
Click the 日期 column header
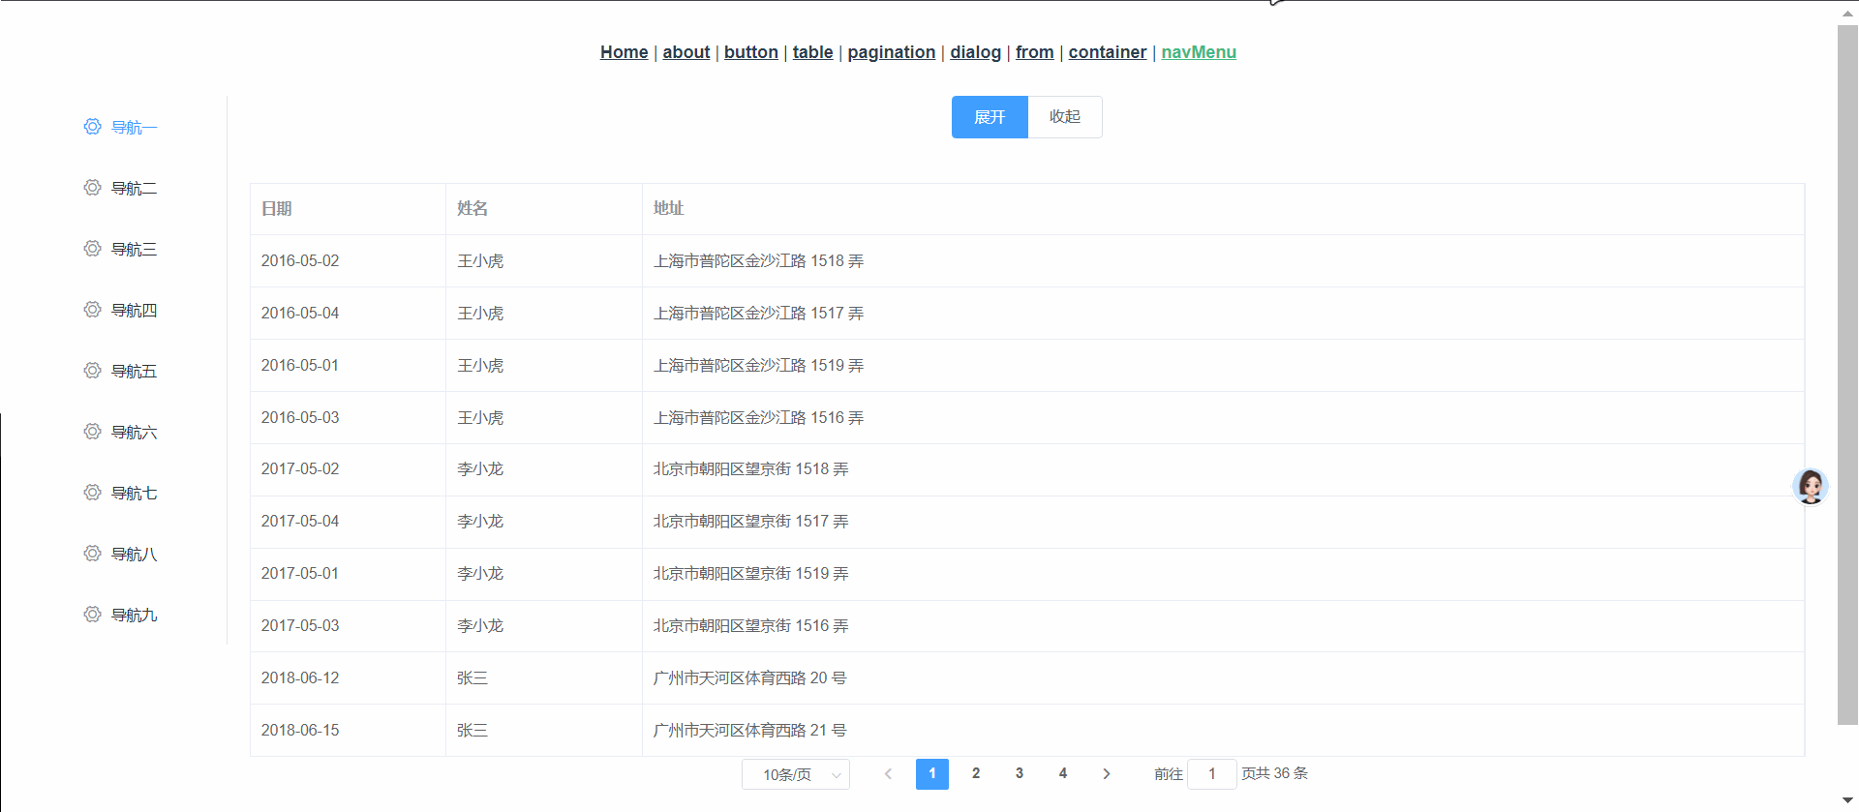coord(277,209)
